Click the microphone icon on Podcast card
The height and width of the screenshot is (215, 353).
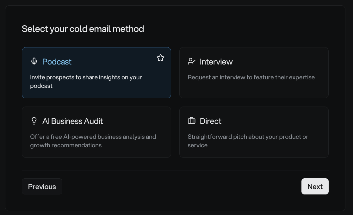coord(34,61)
